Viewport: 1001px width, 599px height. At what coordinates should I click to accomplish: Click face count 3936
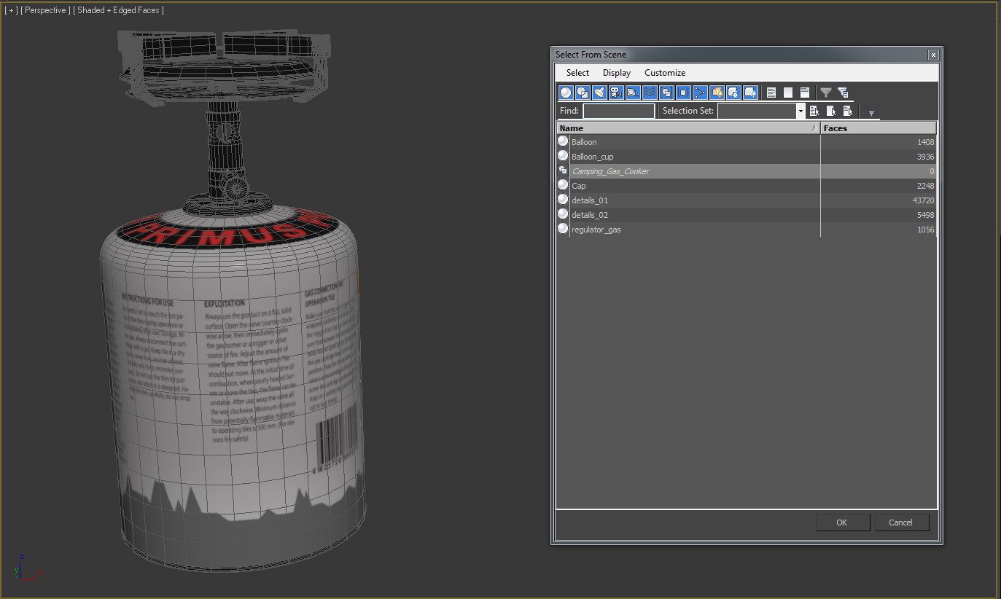pyautogui.click(x=925, y=157)
